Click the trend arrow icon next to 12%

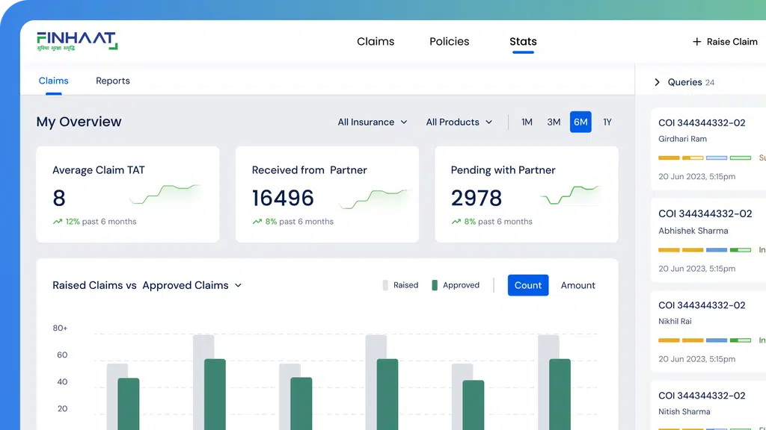(x=58, y=221)
